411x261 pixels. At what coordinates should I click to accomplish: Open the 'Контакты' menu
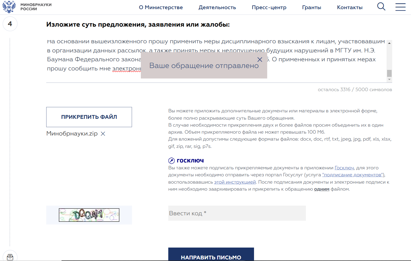click(350, 8)
